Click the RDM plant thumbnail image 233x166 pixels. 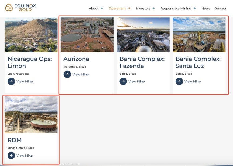point(31,115)
